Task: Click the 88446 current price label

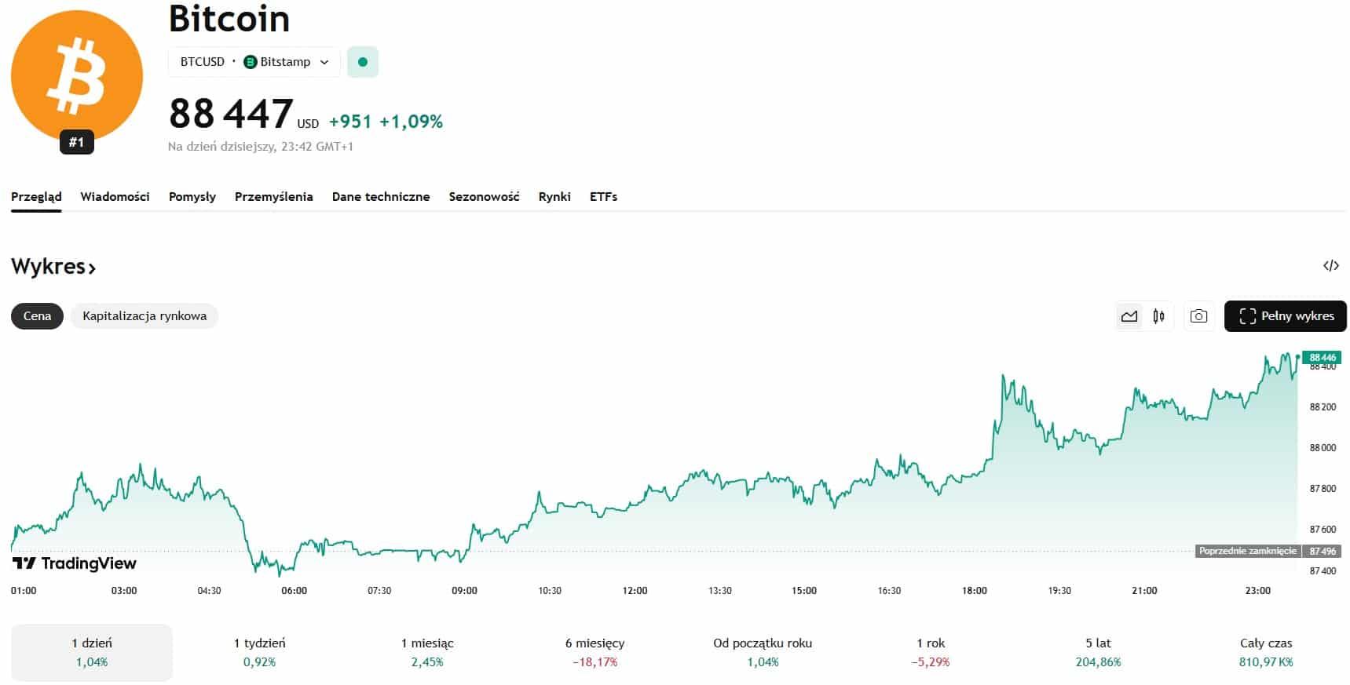Action: coord(1322,358)
